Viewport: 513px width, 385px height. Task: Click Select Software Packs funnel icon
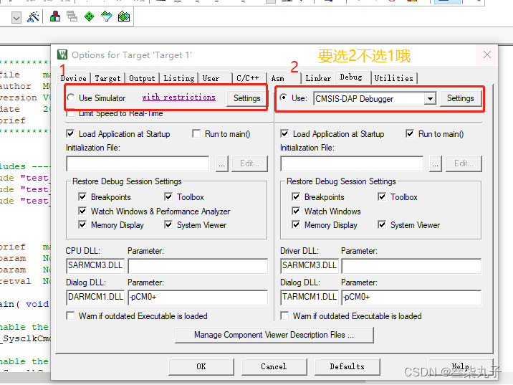(106, 16)
